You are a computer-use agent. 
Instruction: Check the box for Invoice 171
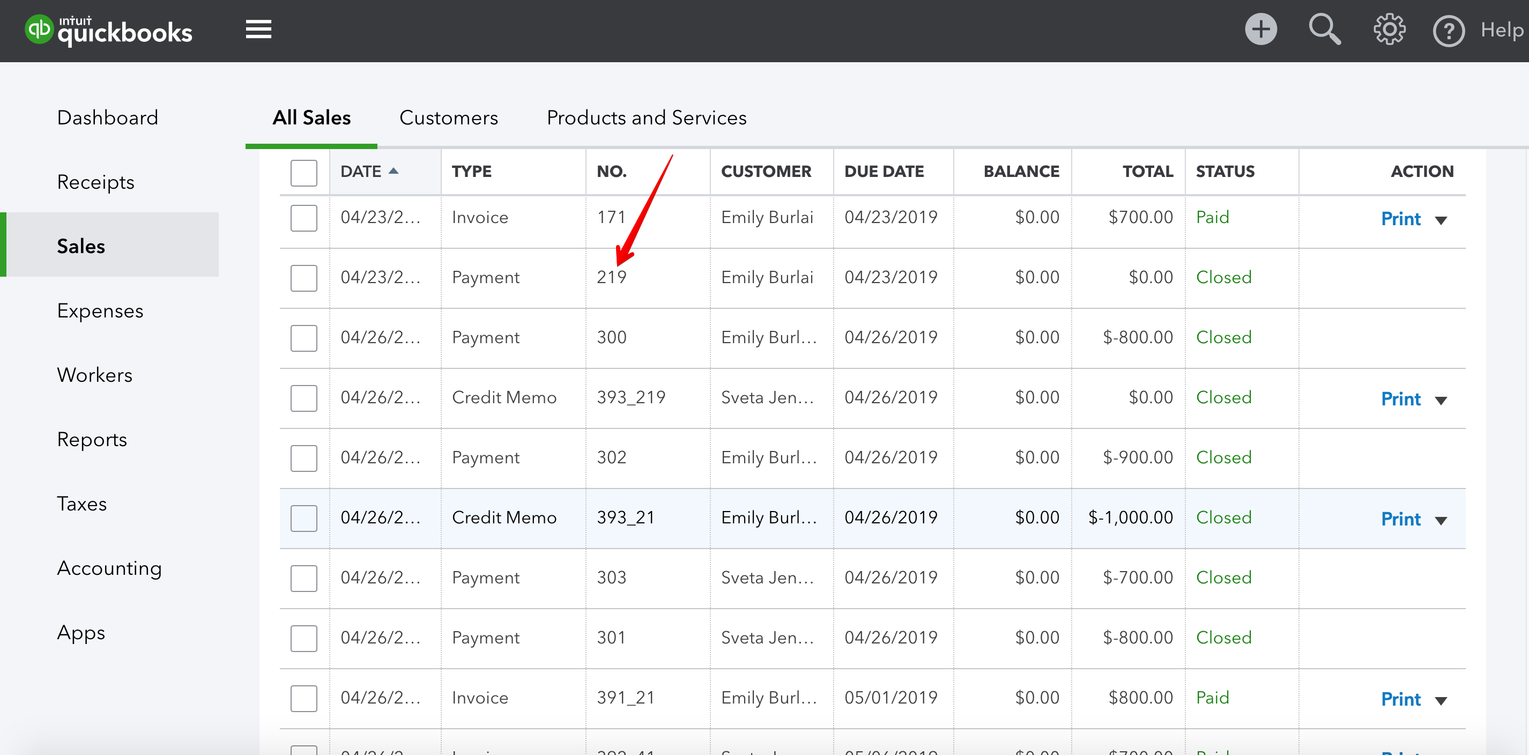pyautogui.click(x=304, y=218)
